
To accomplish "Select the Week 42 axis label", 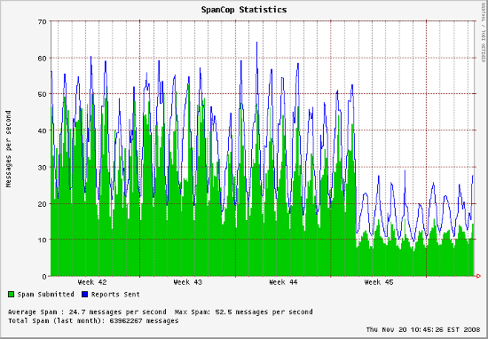I will (92, 282).
